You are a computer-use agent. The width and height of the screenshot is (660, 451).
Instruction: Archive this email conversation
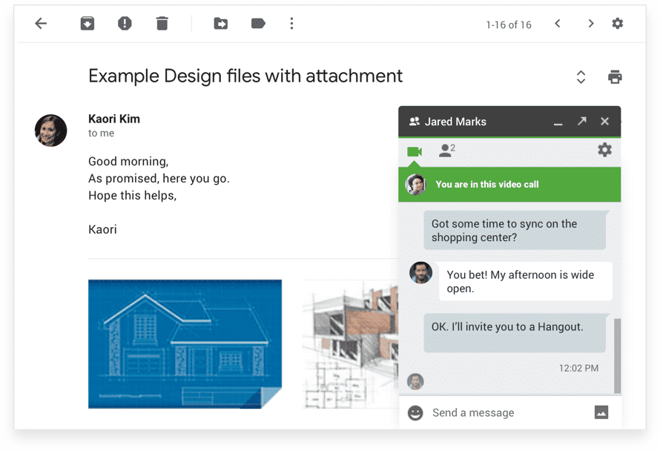click(x=87, y=24)
